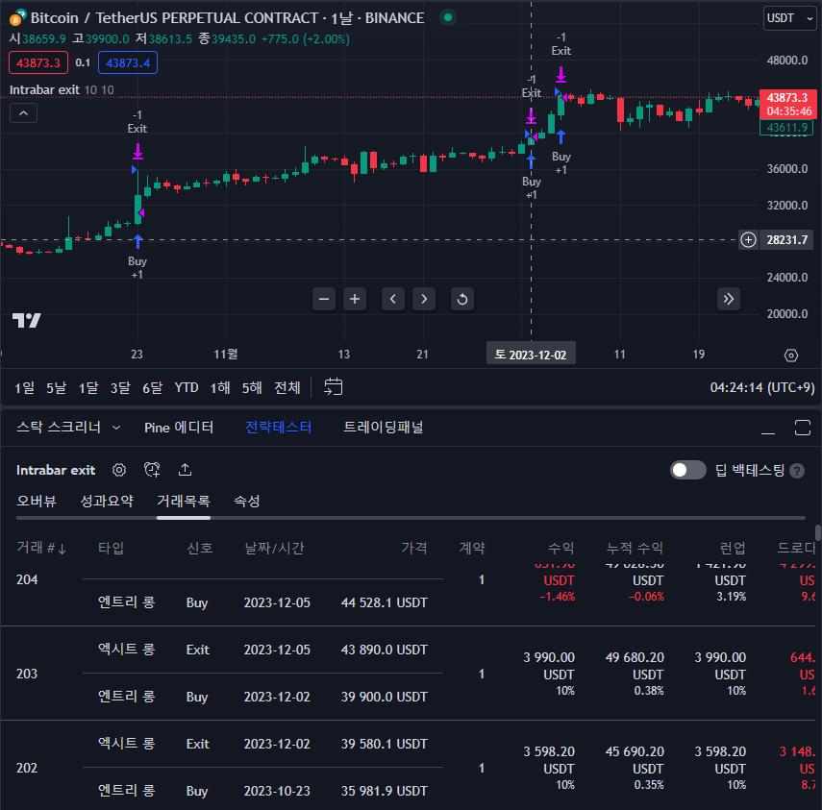Click the 0.1 spread value

point(83,62)
